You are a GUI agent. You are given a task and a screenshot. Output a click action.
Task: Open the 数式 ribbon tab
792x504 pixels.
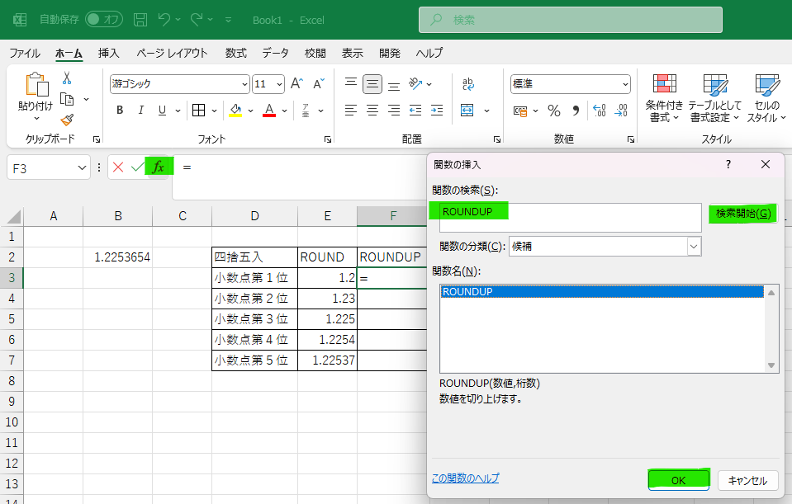click(236, 53)
